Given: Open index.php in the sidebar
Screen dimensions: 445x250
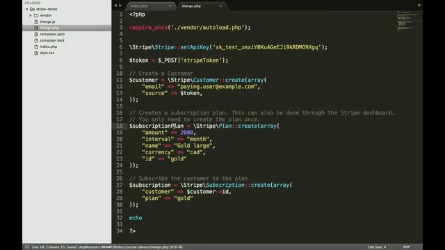Looking at the screenshot, I should pyautogui.click(x=48, y=47).
